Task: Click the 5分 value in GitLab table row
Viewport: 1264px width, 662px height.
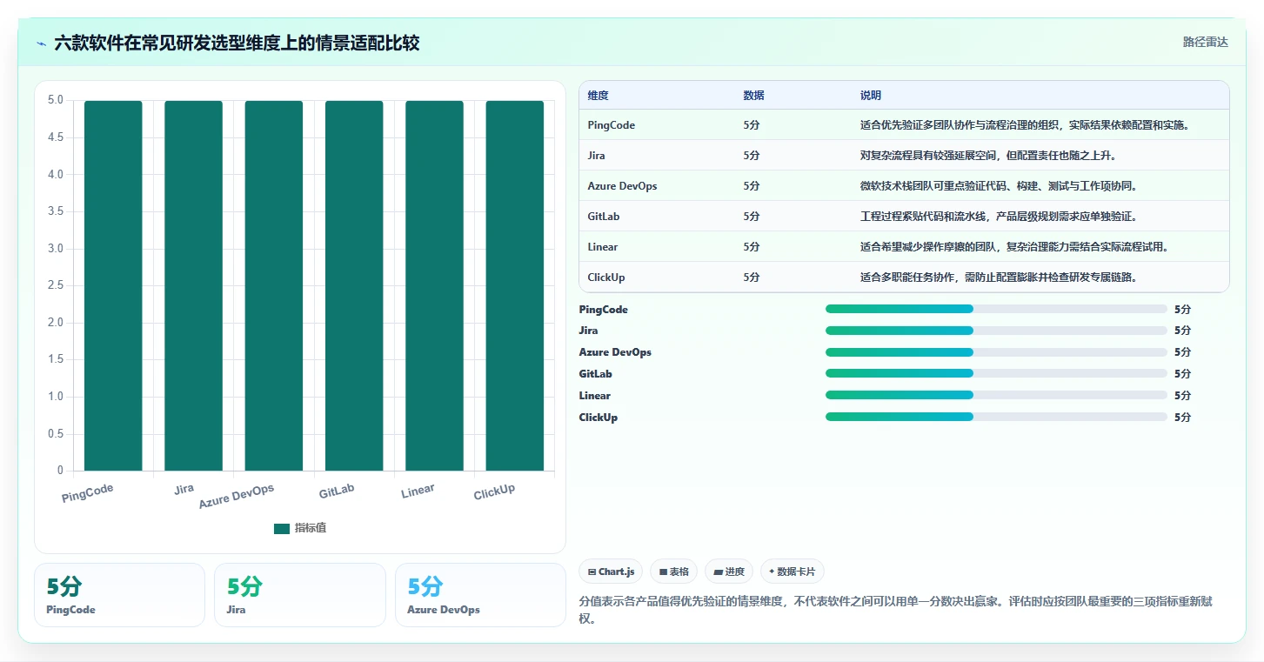Action: tap(752, 217)
